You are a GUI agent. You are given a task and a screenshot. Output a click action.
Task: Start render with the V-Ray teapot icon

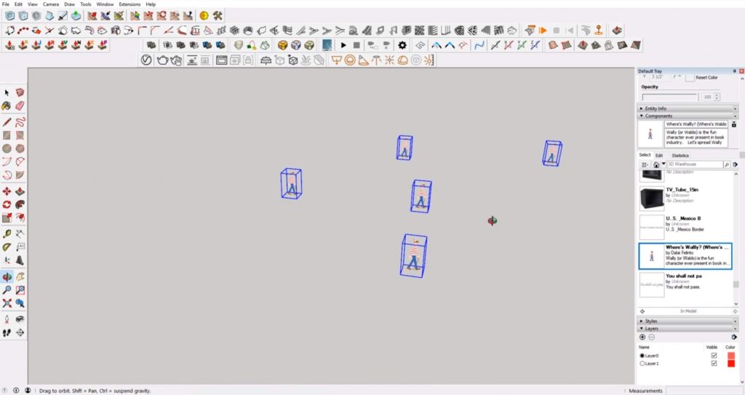pos(162,60)
